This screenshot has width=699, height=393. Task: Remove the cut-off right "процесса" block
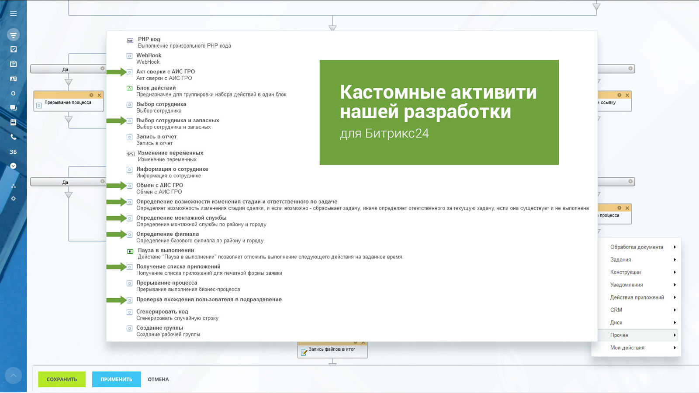627,208
